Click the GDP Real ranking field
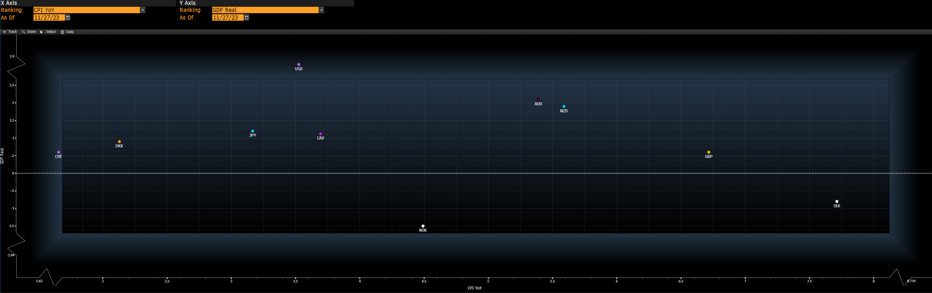Image resolution: width=932 pixels, height=293 pixels. pos(265,10)
